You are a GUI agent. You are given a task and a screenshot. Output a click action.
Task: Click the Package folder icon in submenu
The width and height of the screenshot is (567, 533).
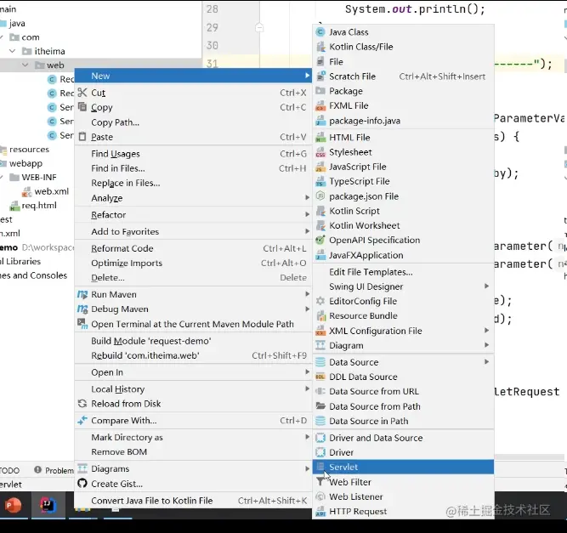(x=320, y=91)
